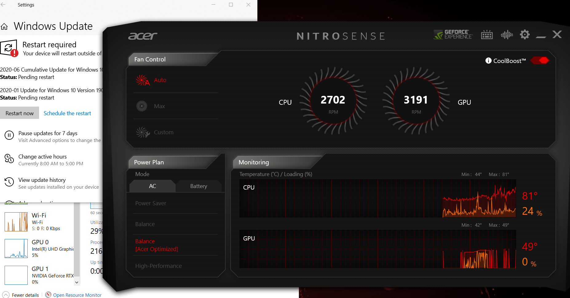Click the GPU temperature monitoring graph
This screenshot has height=298, width=570.
click(378, 249)
